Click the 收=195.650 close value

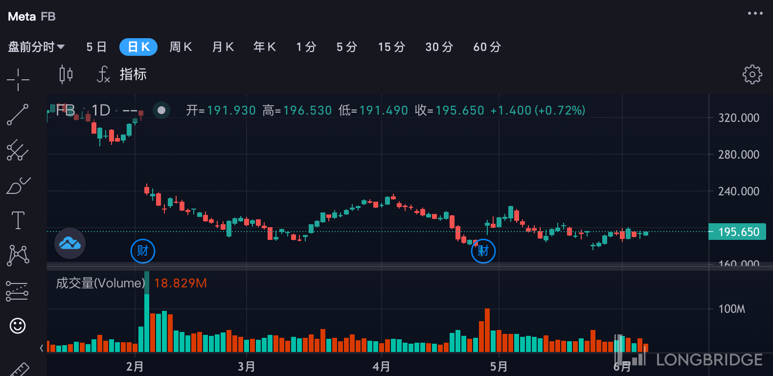[450, 110]
